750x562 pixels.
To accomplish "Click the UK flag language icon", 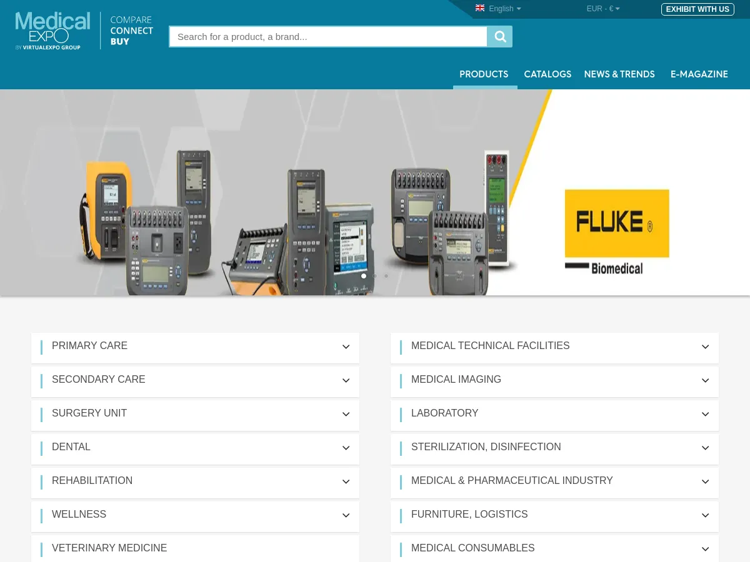I will click(x=480, y=8).
